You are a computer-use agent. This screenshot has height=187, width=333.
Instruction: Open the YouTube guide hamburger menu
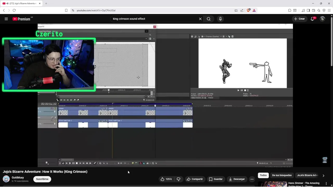coord(6,19)
